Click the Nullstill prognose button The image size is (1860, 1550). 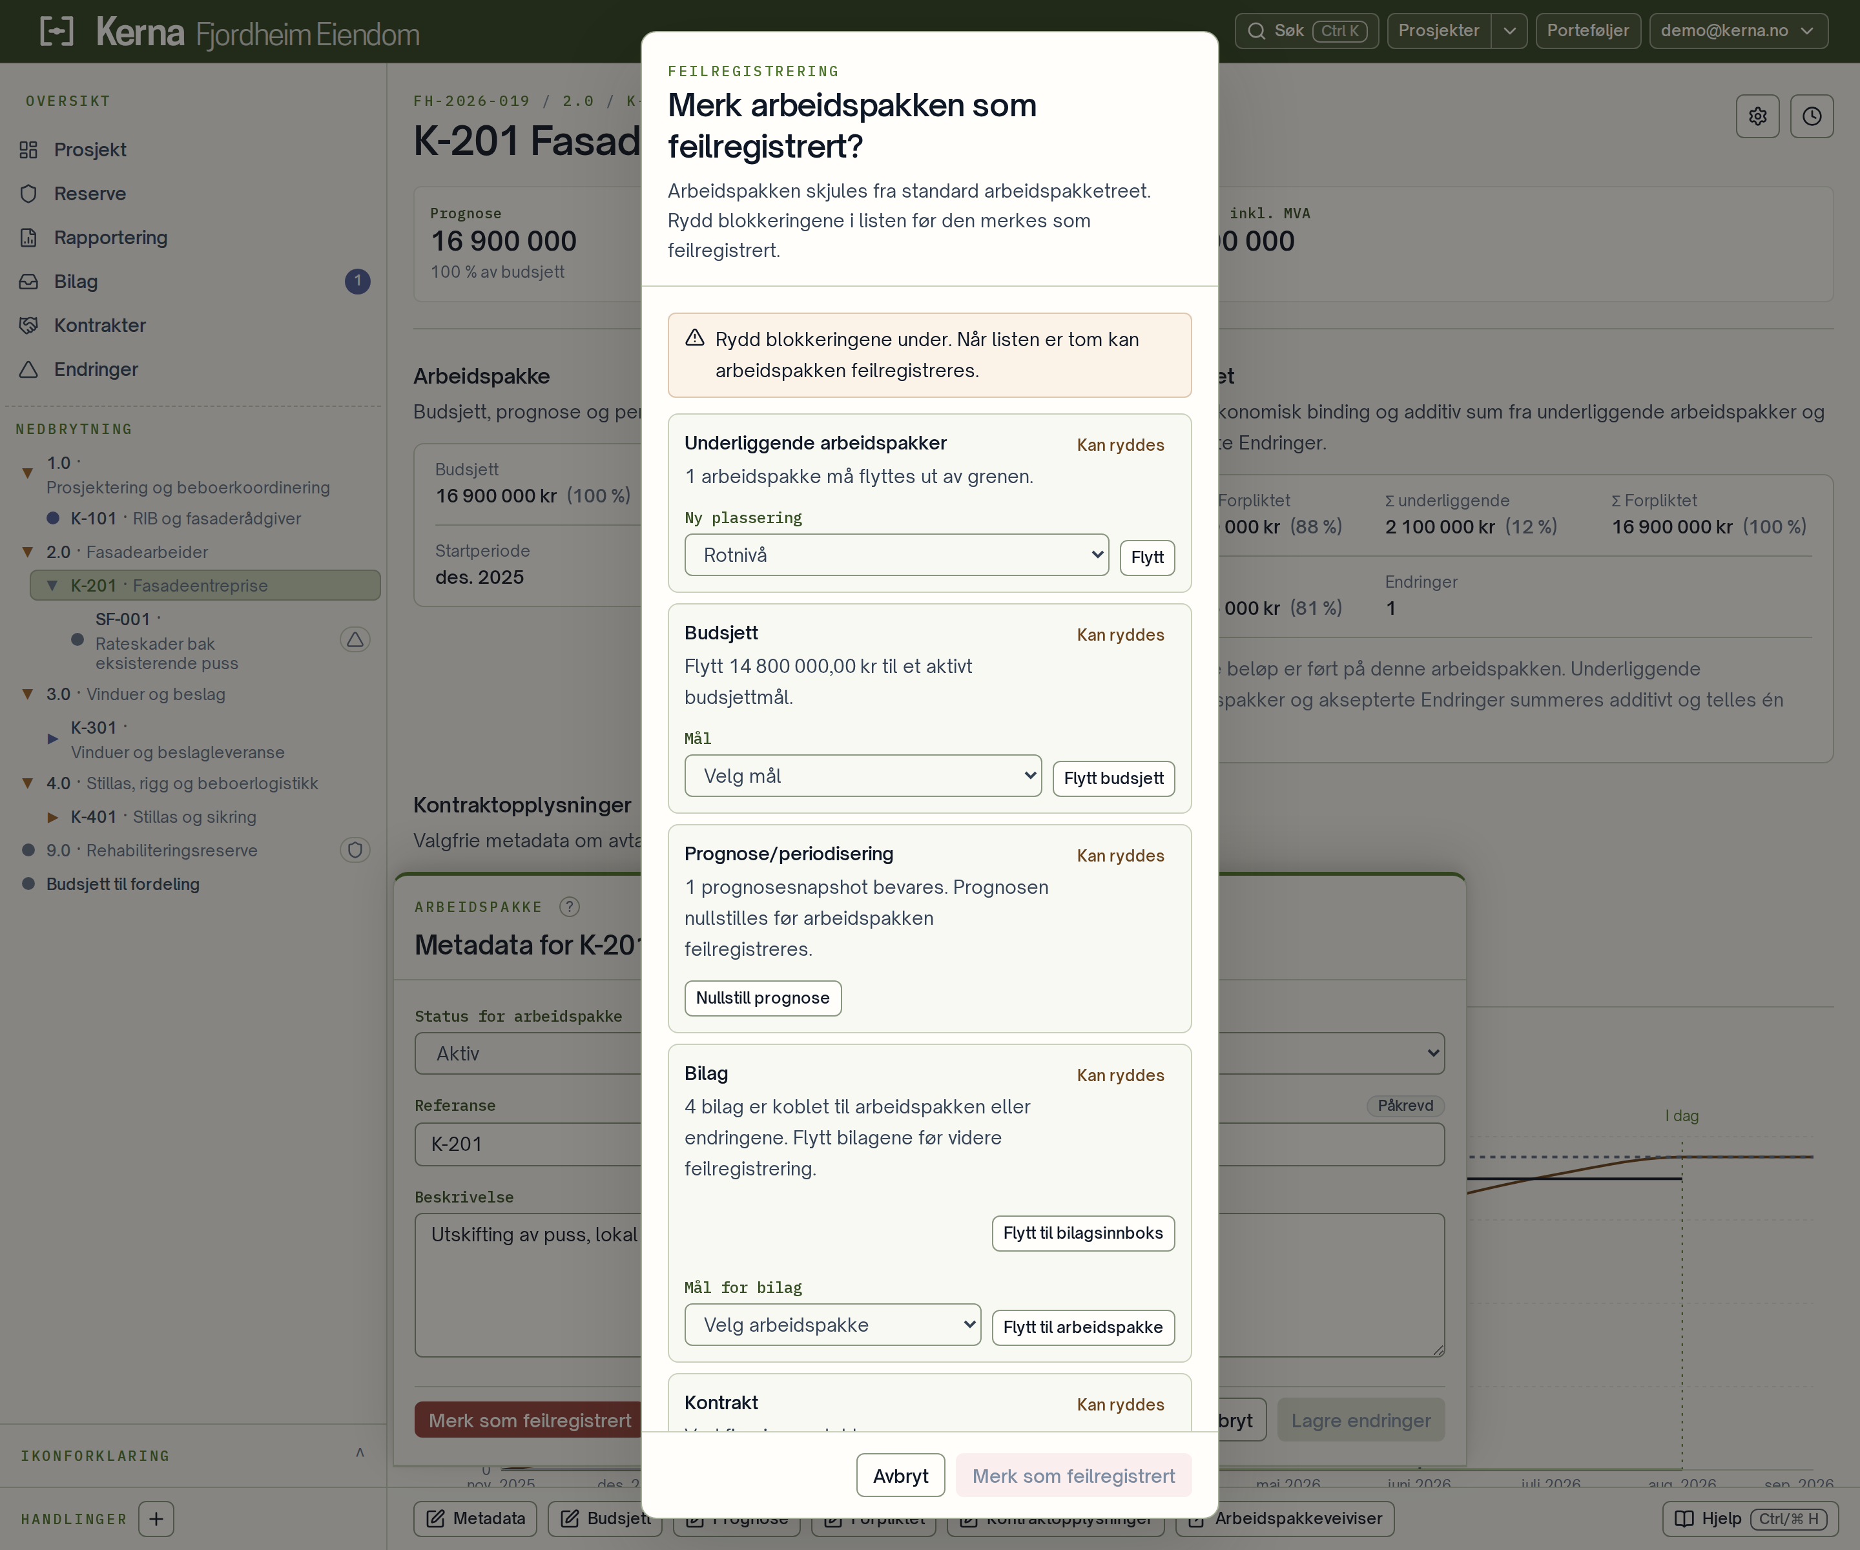(763, 998)
